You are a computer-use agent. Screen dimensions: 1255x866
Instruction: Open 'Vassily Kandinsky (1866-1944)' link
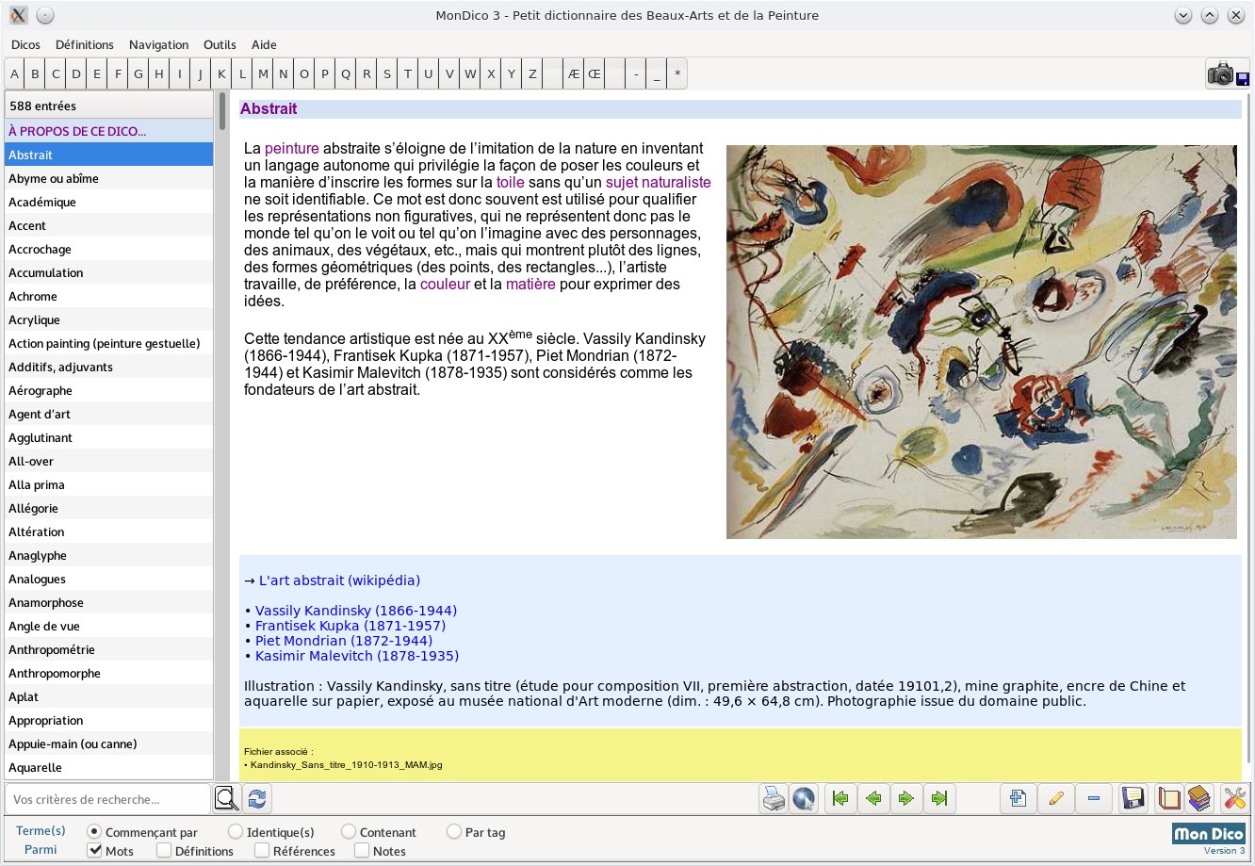pos(356,611)
